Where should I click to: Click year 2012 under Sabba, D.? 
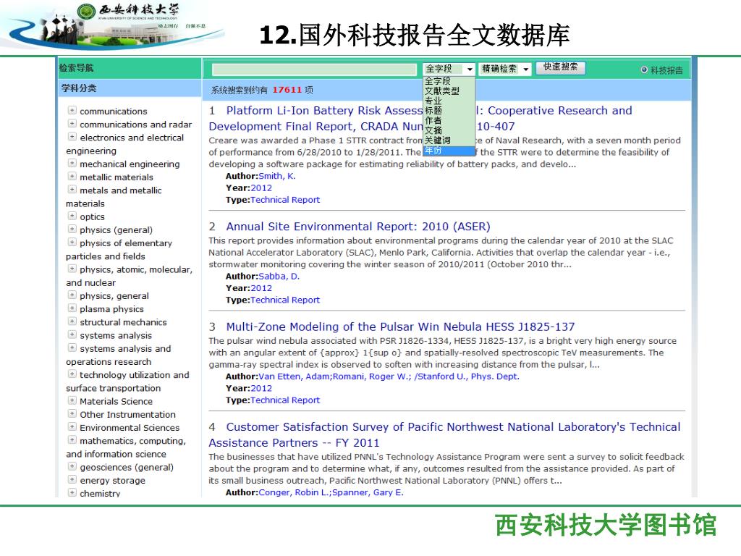pyautogui.click(x=261, y=288)
